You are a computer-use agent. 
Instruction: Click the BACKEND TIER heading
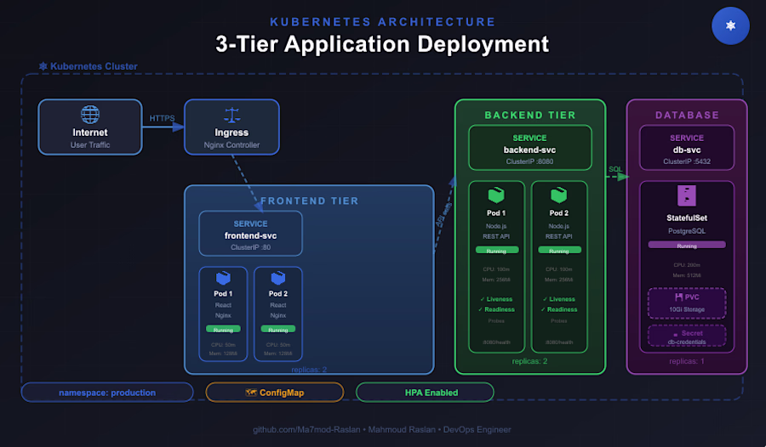(530, 116)
